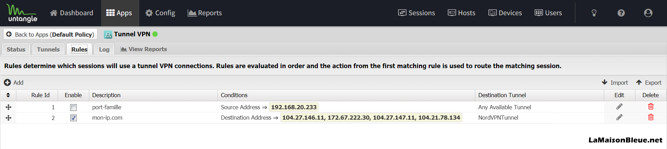Click the lightbulb suggestions icon in the top bar
The image size is (667, 149).
click(x=594, y=13)
